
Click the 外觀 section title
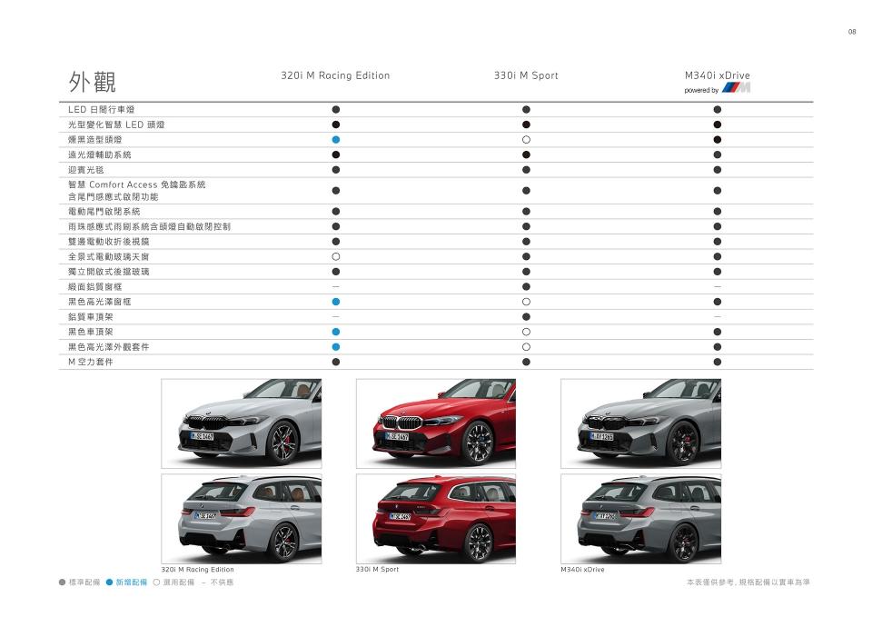[92, 81]
